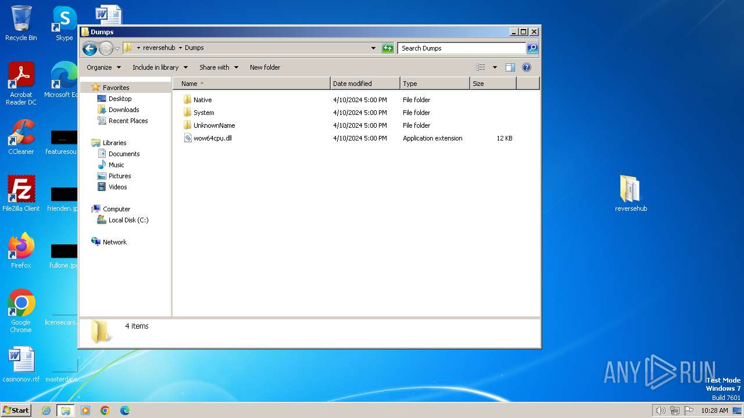This screenshot has height=418, width=744.
Task: Open Videos library
Action: coord(117,187)
